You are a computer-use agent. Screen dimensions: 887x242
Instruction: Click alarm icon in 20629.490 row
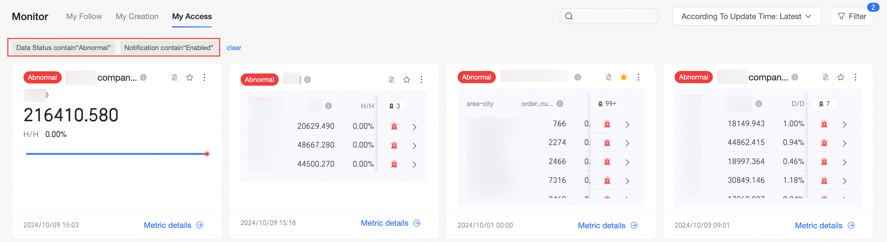(x=394, y=126)
